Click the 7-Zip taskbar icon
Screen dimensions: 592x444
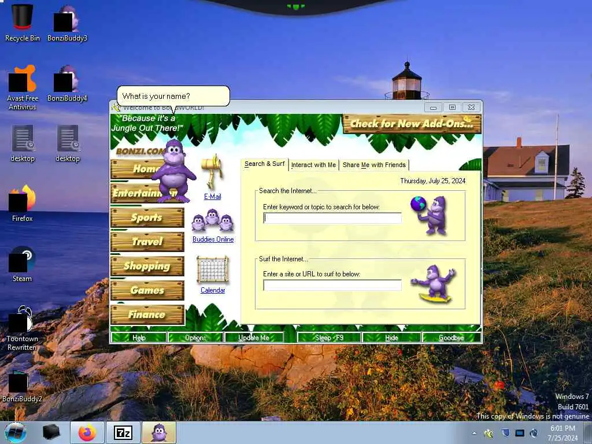tap(123, 432)
